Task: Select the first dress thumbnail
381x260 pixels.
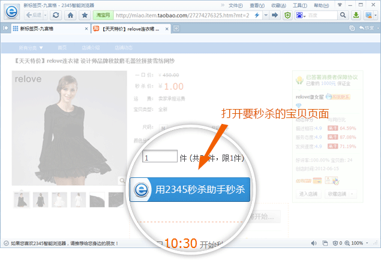Action: tap(22, 199)
